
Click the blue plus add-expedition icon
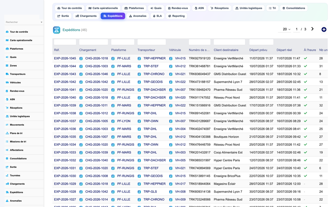[x=324, y=30]
